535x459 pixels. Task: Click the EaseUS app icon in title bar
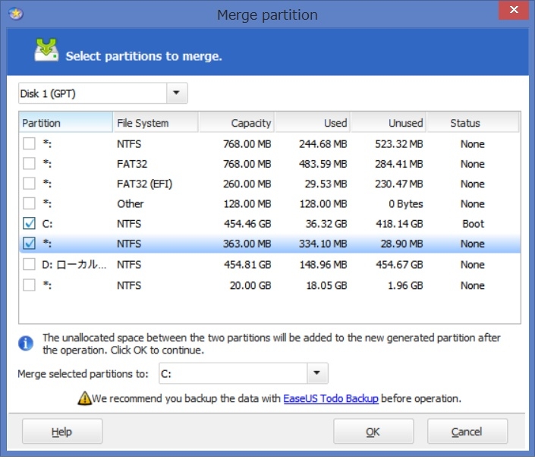click(16, 14)
